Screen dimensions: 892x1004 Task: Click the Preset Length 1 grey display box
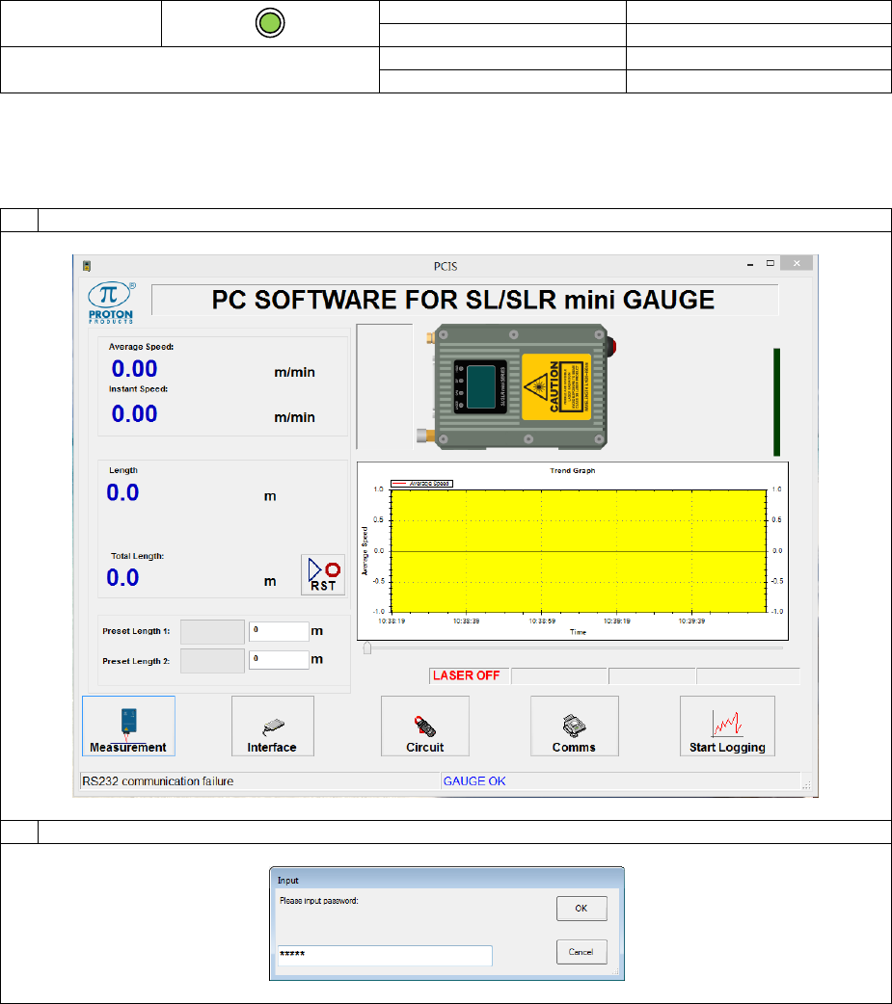[212, 631]
